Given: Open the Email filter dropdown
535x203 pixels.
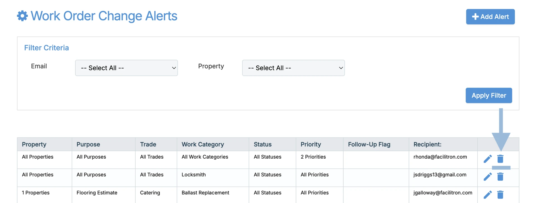Looking at the screenshot, I should [126, 68].
